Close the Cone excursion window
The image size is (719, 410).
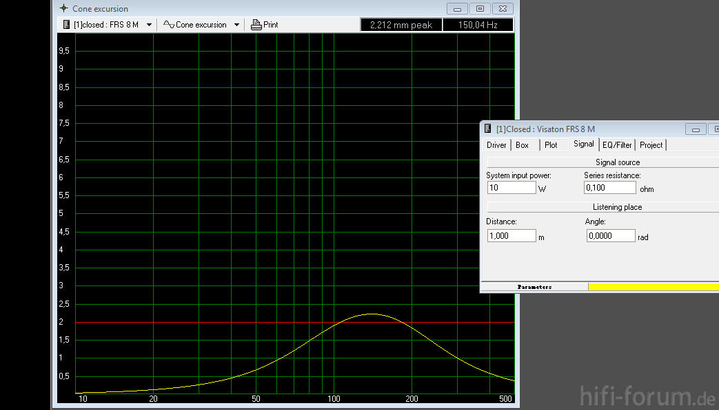tap(504, 9)
